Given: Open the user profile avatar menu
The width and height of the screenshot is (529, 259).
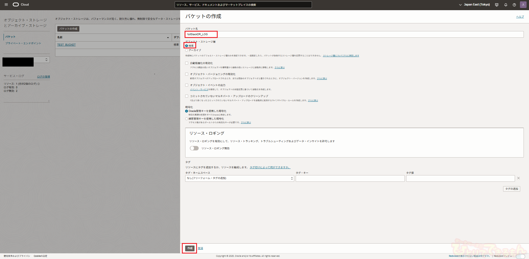Looking at the screenshot, I should pos(523,5).
